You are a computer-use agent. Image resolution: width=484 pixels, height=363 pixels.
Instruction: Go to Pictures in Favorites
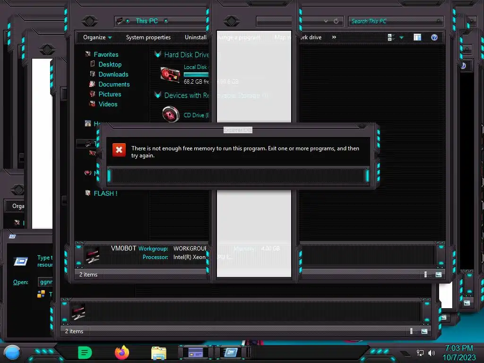[x=110, y=94]
